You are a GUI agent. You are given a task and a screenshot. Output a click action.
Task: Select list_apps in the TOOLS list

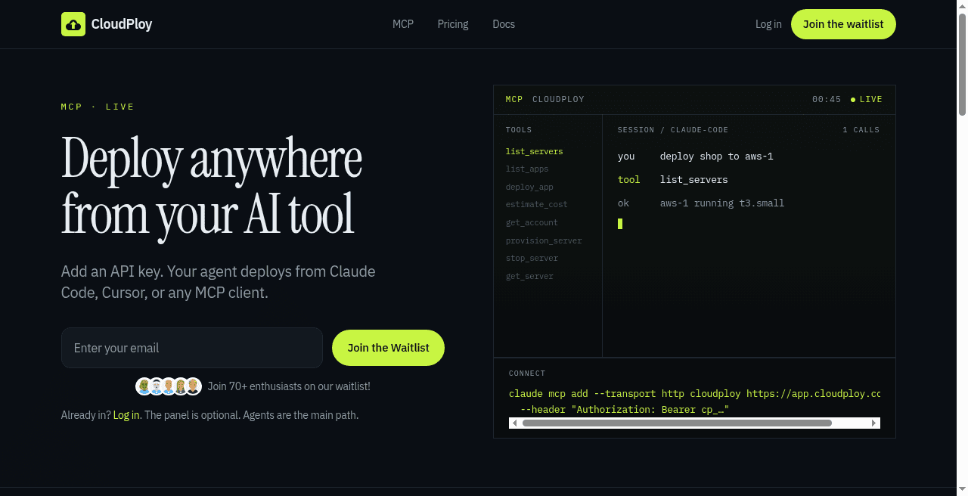[527, 169]
